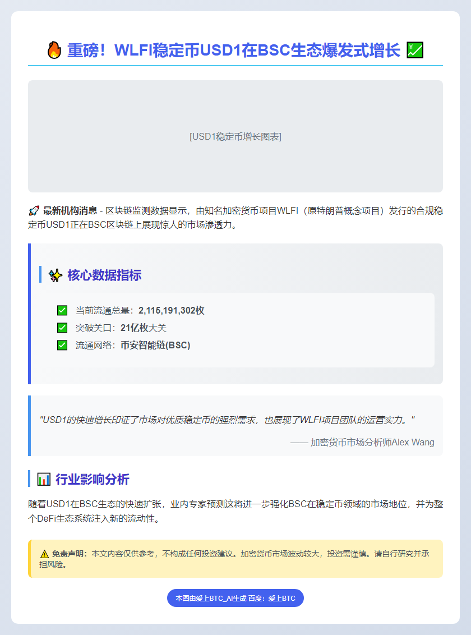The image size is (471, 635).
Task: Click the bold text 最新机构消息
Action: [70, 210]
